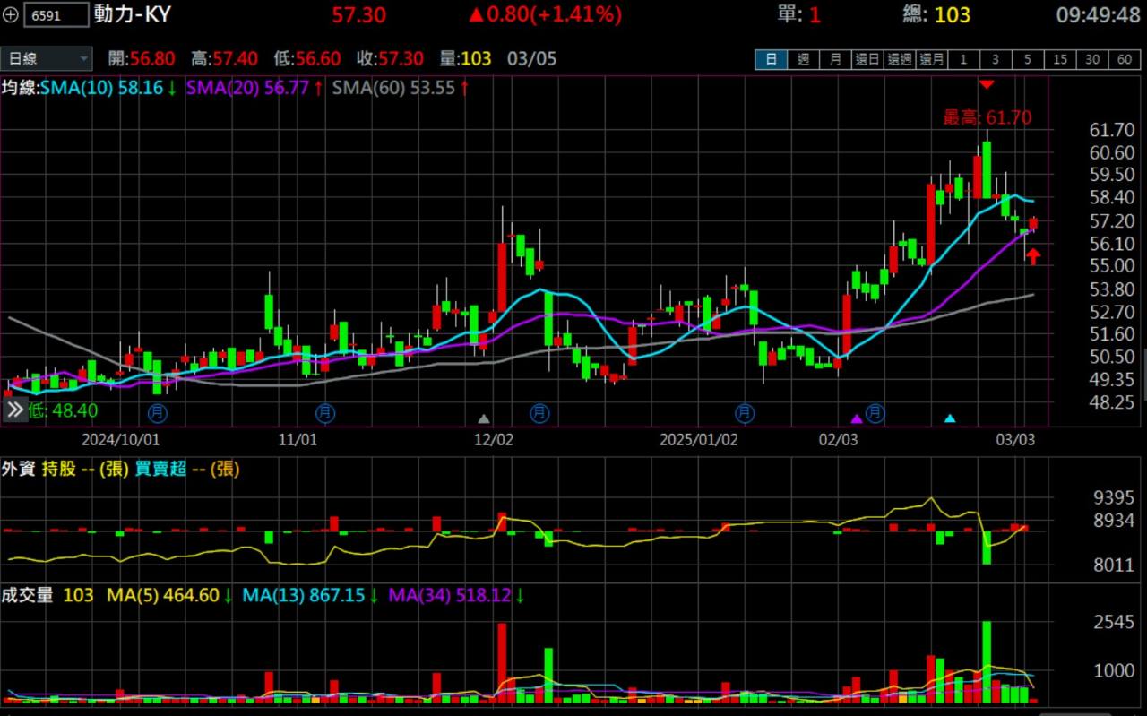Image resolution: width=1147 pixels, height=716 pixels.
Task: Switch to the monthly 月 chart period
Action: (835, 59)
